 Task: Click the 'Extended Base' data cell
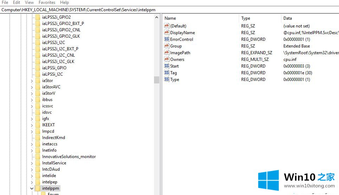pos(297,46)
